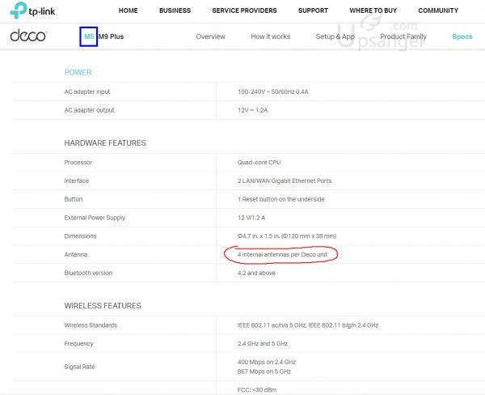Image resolution: width=485 pixels, height=395 pixels.
Task: Open the Product Family tab
Action: coord(403,36)
